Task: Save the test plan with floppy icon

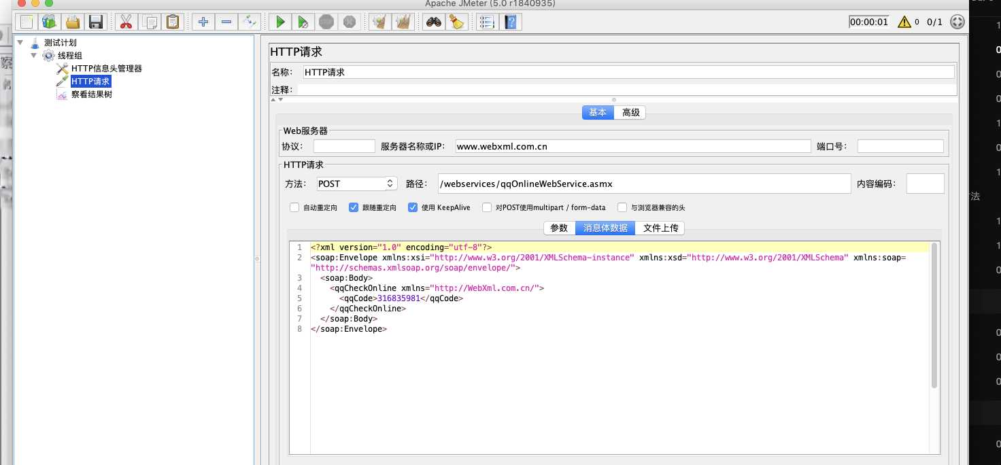Action: [x=96, y=22]
